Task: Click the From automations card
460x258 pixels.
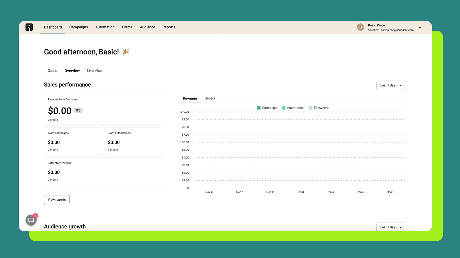Action: 133,141
